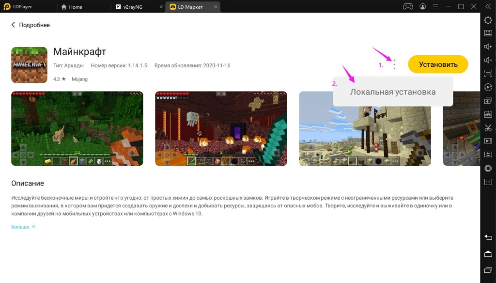The image size is (496, 283).
Task: Open the three-dot menu beside Установить
Action: point(394,64)
